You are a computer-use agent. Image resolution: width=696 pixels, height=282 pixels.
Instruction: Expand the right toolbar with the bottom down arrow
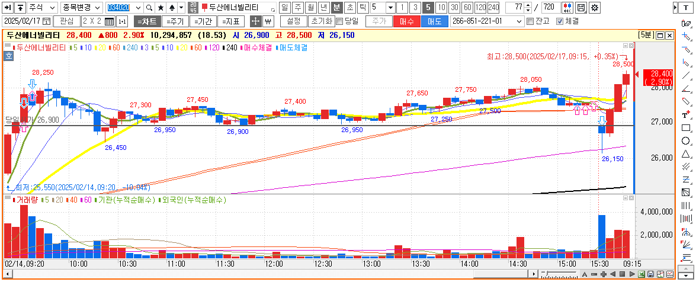pyautogui.click(x=687, y=275)
